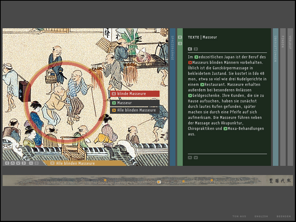296x222 pixels.
Task: Pan the scroll image upward
Action: tap(13, 163)
